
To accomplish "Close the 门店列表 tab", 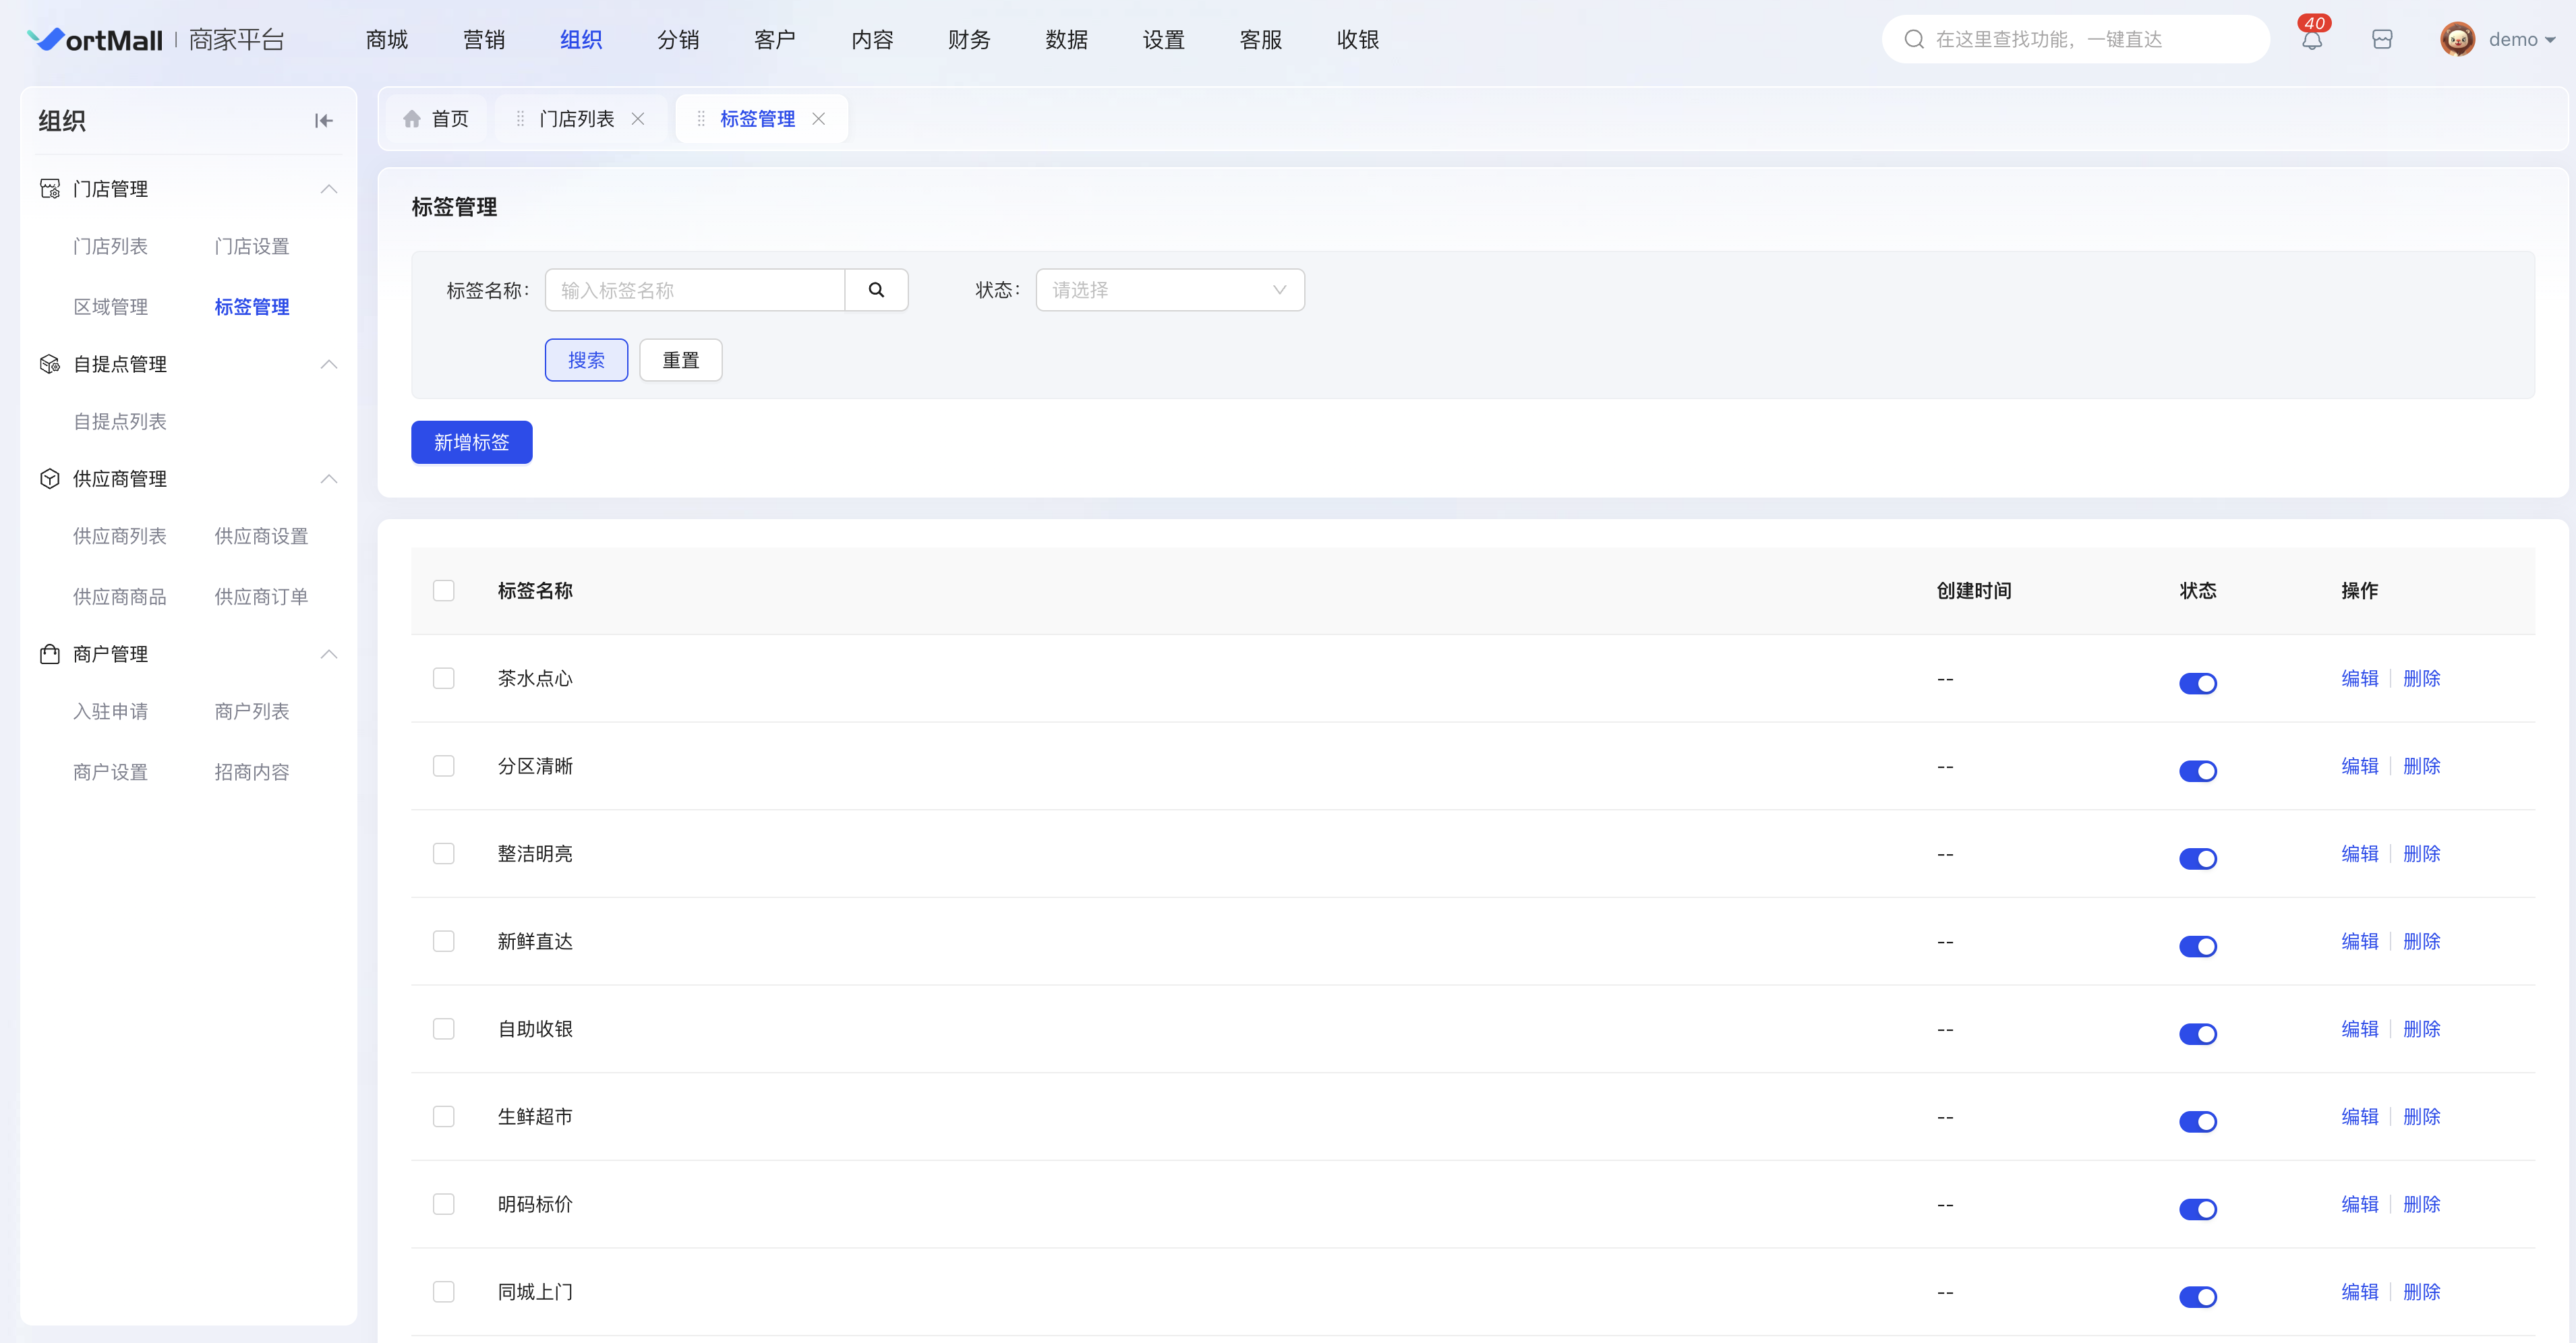I will tap(638, 119).
